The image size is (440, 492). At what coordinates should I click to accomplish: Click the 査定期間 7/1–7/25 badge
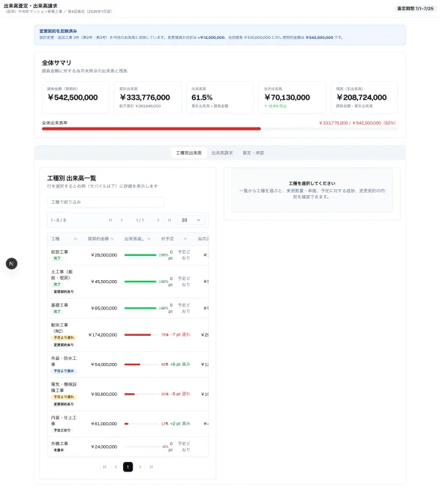pyautogui.click(x=415, y=9)
